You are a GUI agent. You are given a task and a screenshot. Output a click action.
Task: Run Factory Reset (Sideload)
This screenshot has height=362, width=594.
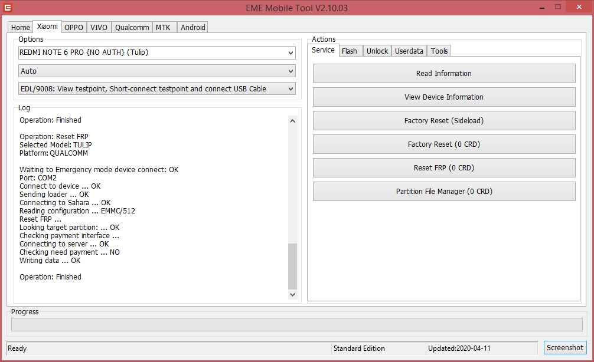tap(444, 120)
